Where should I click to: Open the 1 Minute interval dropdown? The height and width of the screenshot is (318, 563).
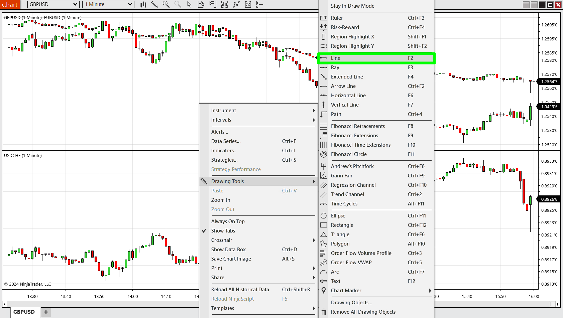pos(108,4)
